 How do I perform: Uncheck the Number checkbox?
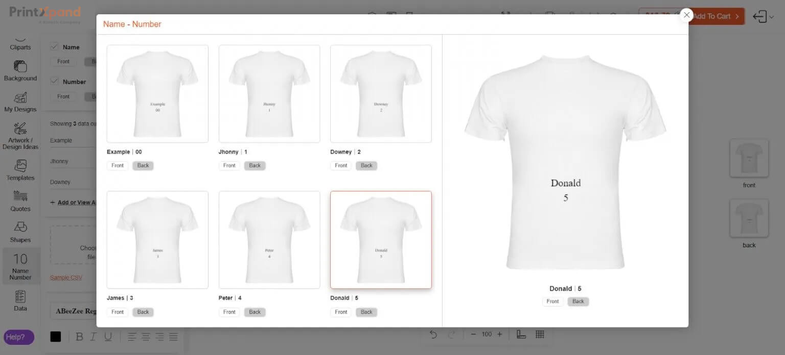[x=54, y=82]
